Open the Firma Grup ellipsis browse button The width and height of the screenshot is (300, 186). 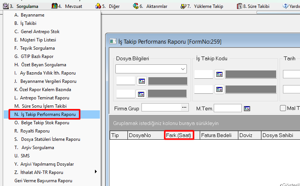coord(184,108)
